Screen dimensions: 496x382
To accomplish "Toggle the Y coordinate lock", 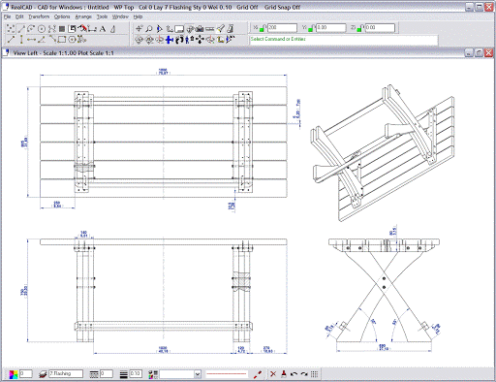I will (x=311, y=28).
